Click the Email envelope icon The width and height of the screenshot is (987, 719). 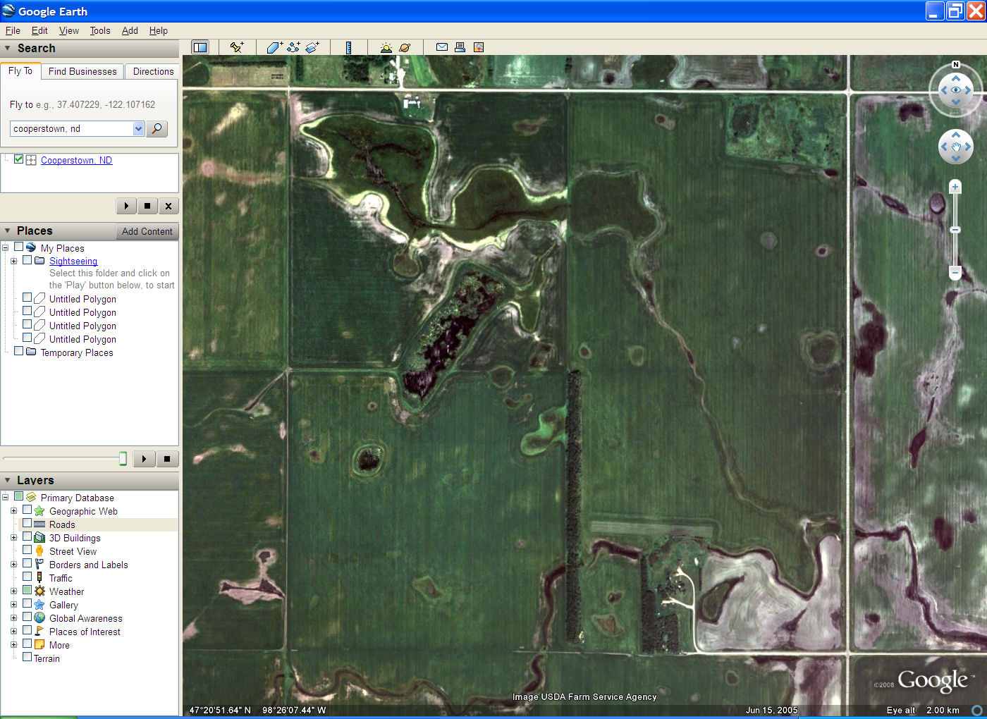pyautogui.click(x=442, y=47)
